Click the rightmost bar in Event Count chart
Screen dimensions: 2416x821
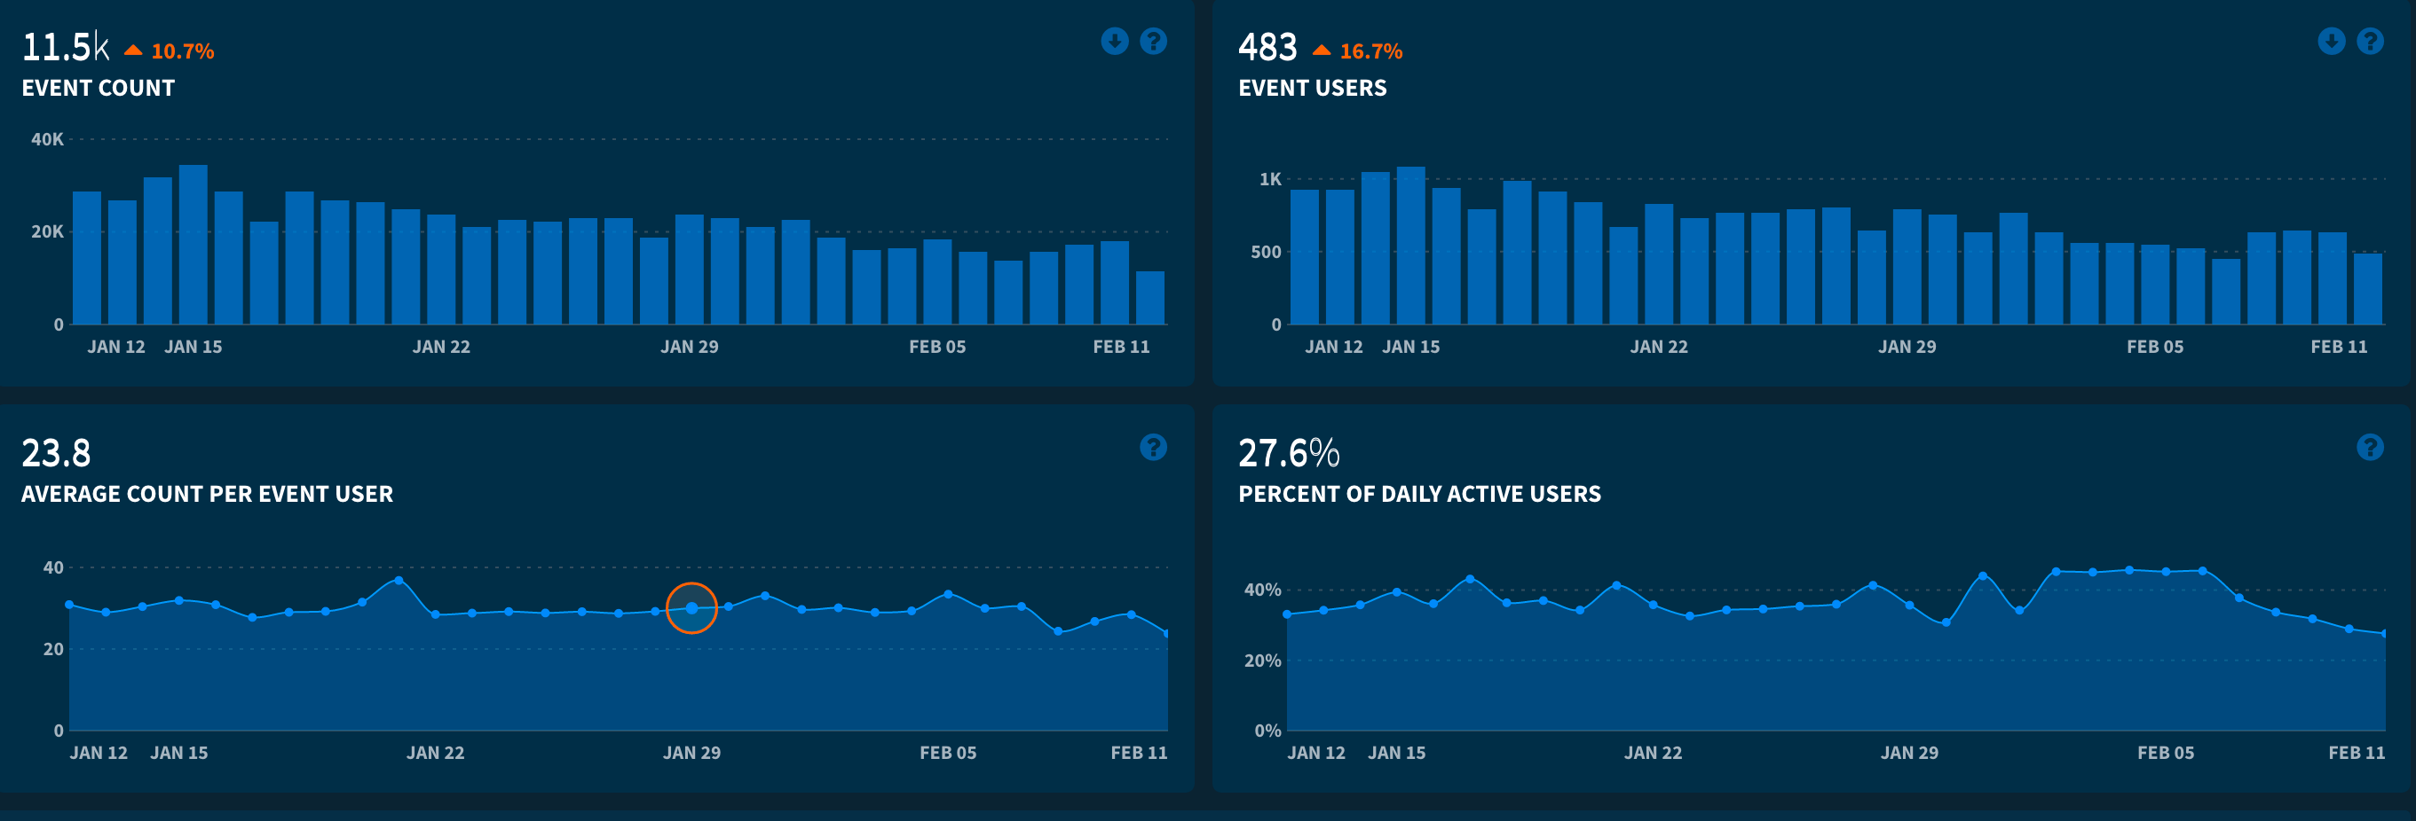pyautogui.click(x=1149, y=298)
